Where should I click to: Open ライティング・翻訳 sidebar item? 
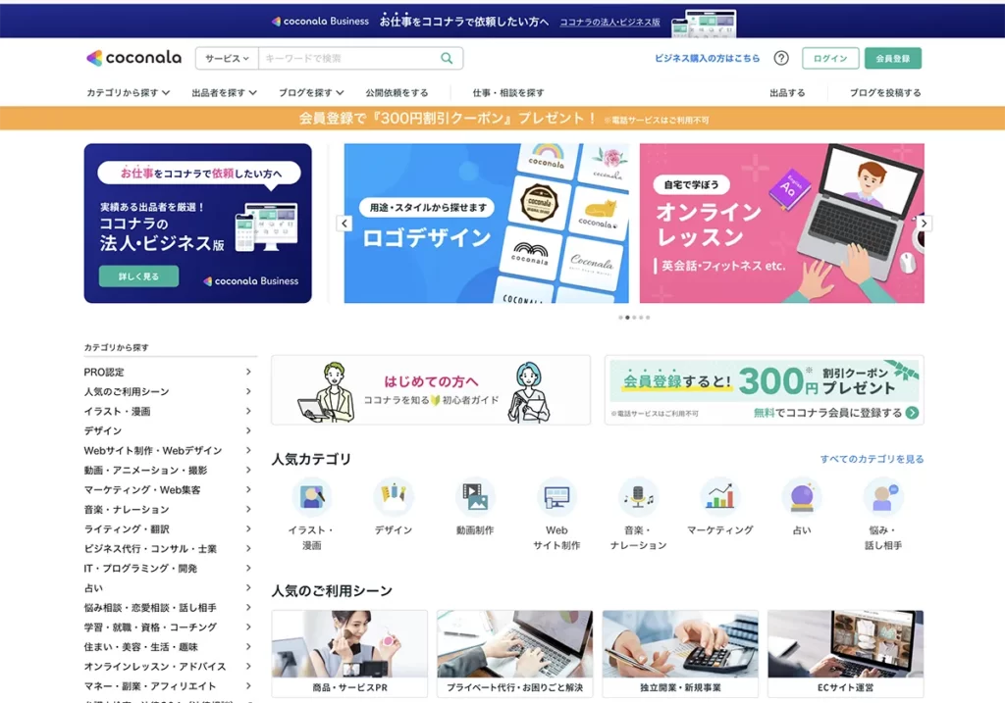click(x=168, y=528)
